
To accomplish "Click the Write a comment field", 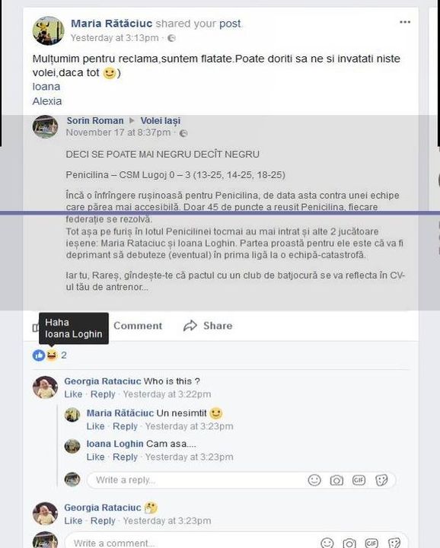I will (x=236, y=543).
